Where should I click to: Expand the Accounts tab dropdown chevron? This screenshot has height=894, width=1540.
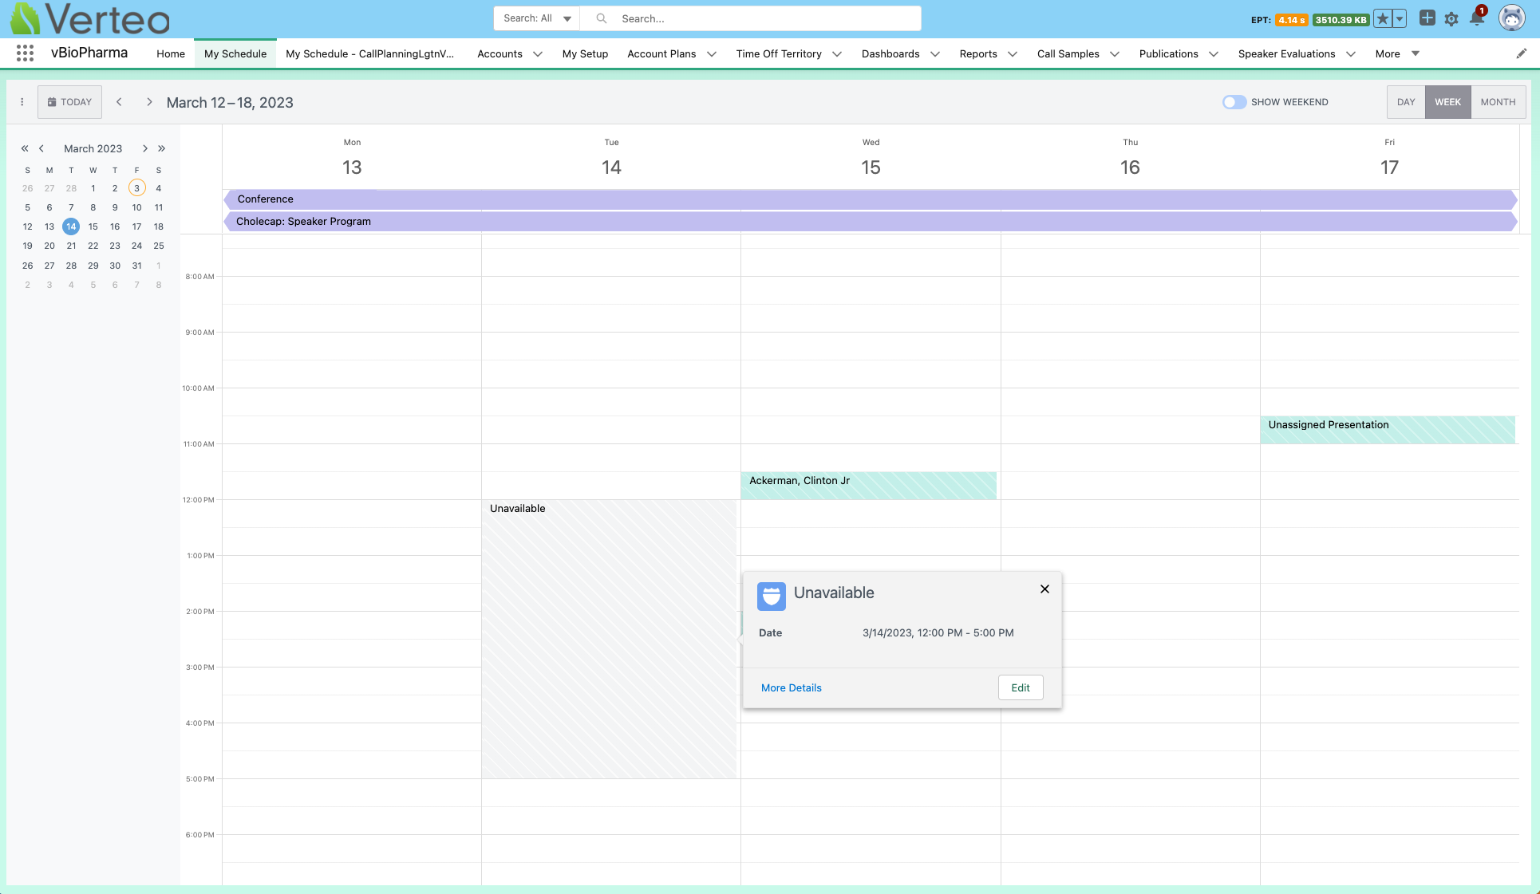coord(538,54)
